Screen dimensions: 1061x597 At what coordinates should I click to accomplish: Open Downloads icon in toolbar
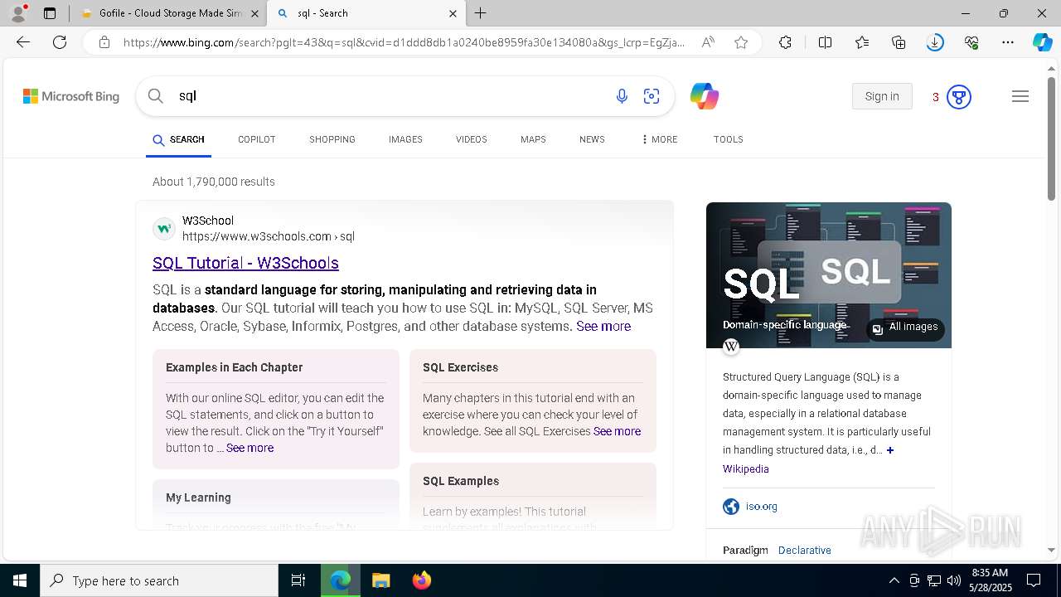[935, 42]
